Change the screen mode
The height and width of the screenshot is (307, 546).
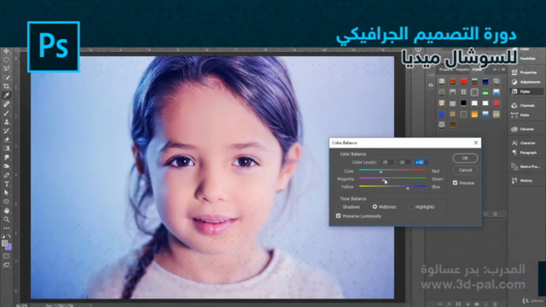[6, 265]
